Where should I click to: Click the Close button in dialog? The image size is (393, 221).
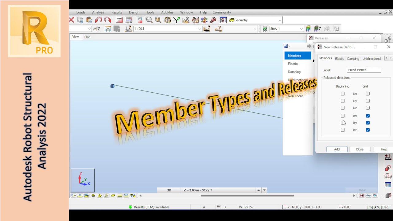click(x=360, y=149)
